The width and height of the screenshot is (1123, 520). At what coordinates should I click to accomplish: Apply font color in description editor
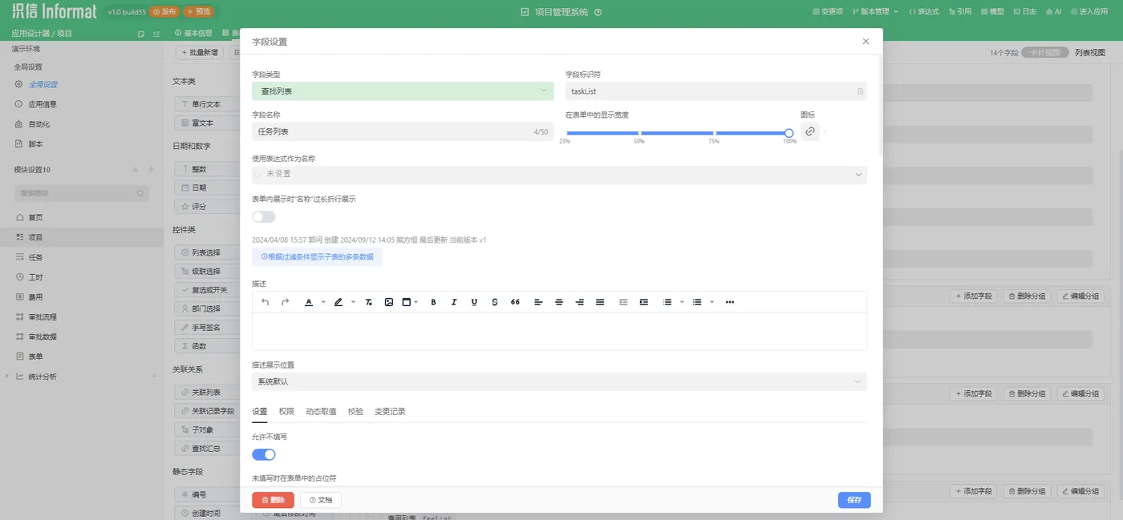309,302
